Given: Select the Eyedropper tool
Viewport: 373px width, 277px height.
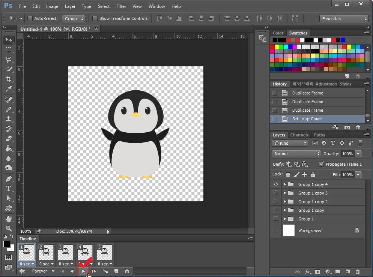Looking at the screenshot, I should click(x=9, y=88).
